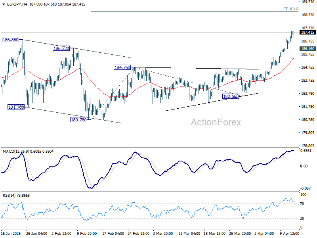This screenshot has height=238, width=317.
Task: Select the 186.220 price label
Action: [x=61, y=48]
